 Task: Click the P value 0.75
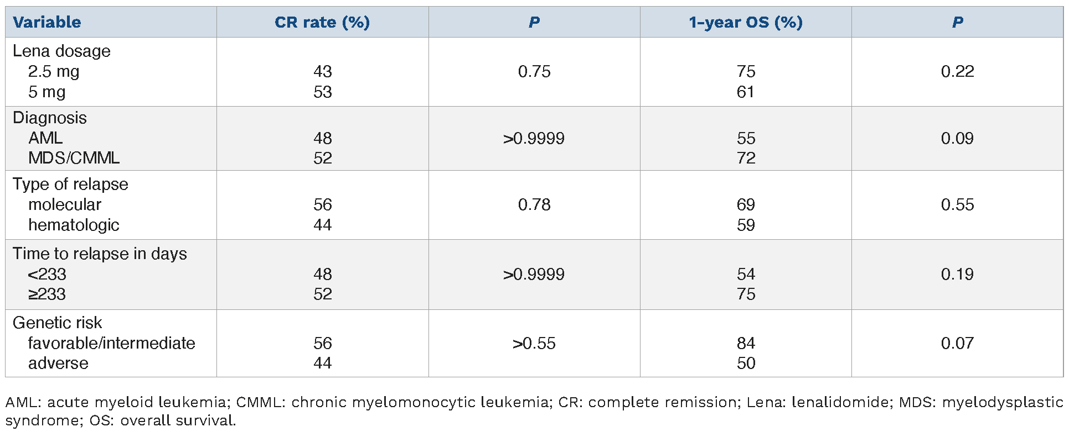pyautogui.click(x=534, y=72)
